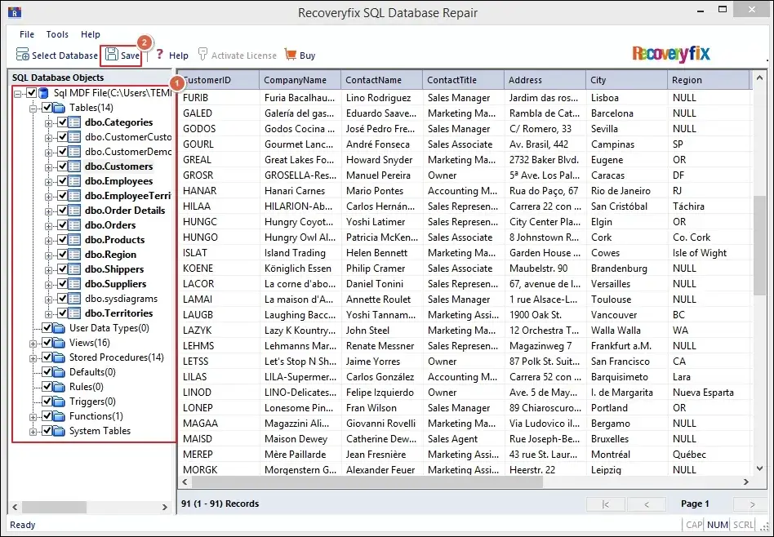Go to first page of records
This screenshot has width=774, height=537.
click(606, 504)
